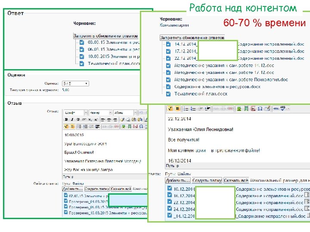
Task: Click the eraser remove-formatting icon in left editor
Action: [128, 119]
